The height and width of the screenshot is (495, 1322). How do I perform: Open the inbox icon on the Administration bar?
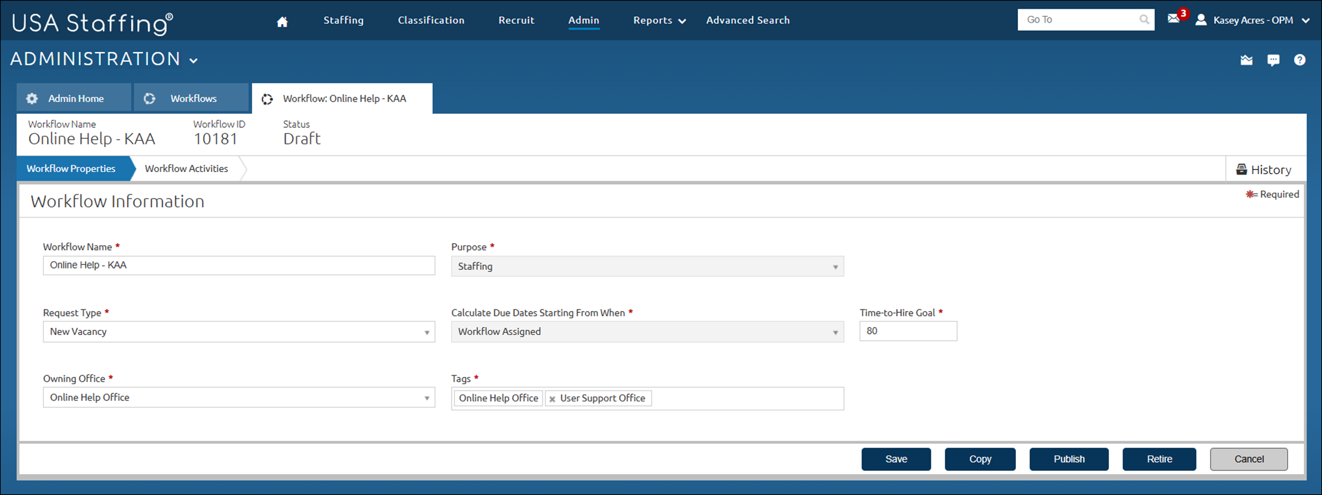pos(1246,60)
